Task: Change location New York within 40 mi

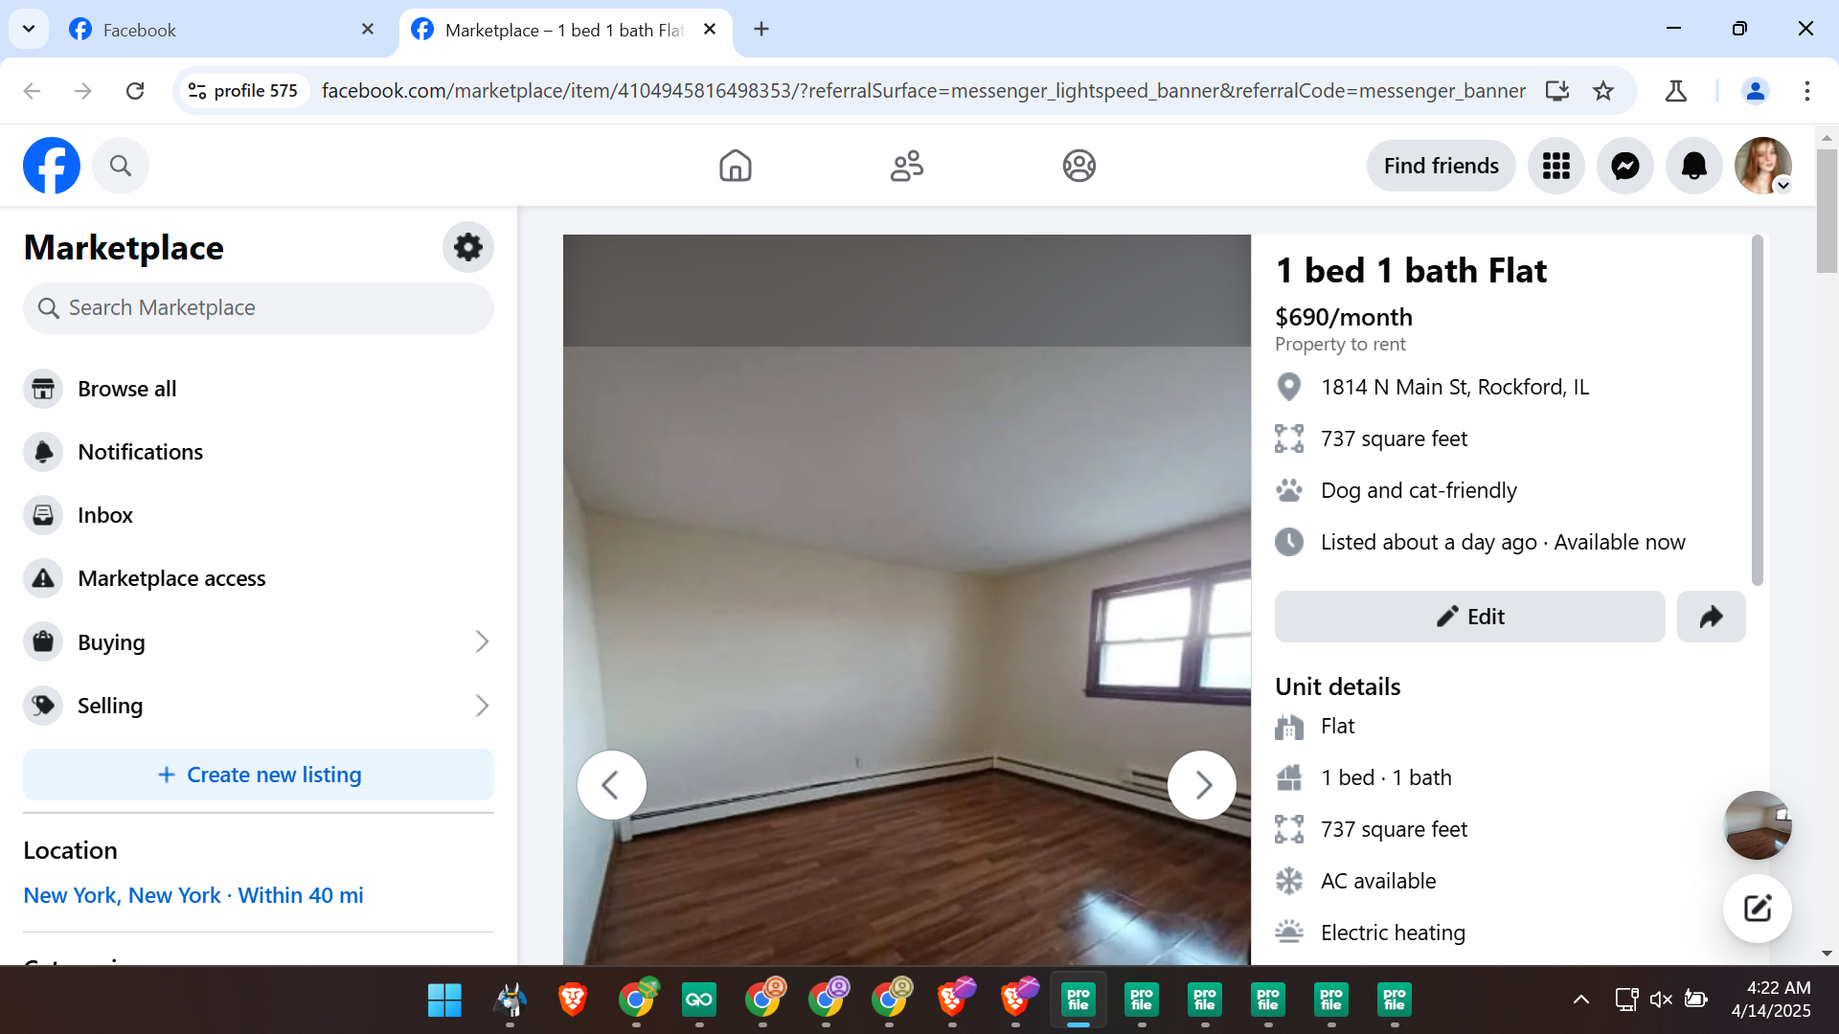Action: [193, 895]
